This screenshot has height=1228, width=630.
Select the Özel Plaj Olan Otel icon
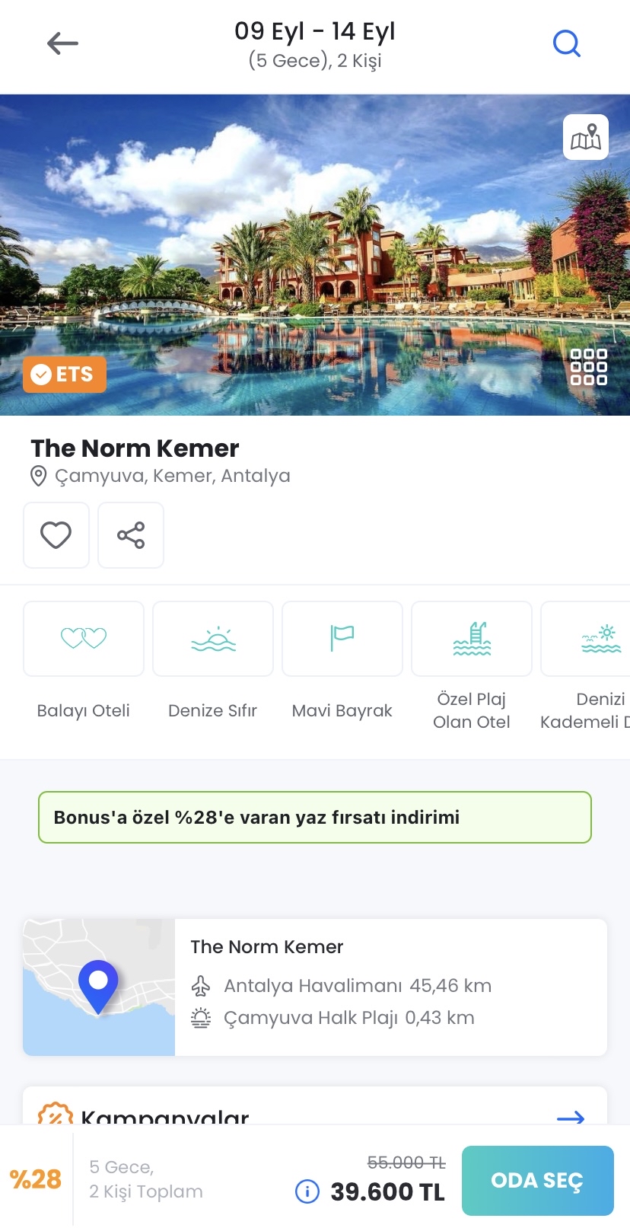[x=472, y=639]
